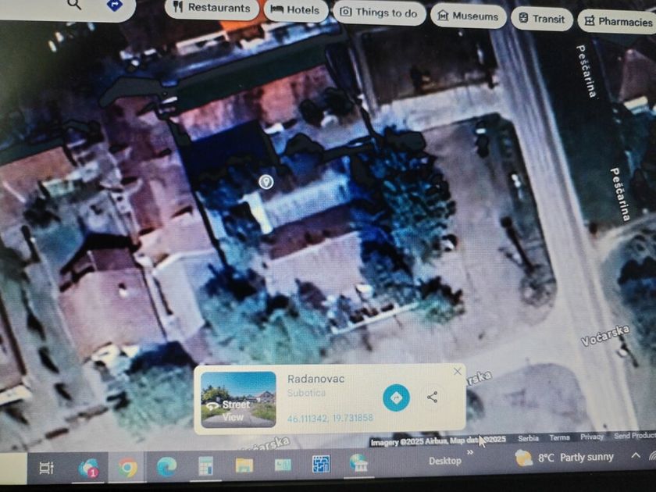Close the Radanovac info card
Viewport: 656px width, 492px height.
(x=458, y=371)
